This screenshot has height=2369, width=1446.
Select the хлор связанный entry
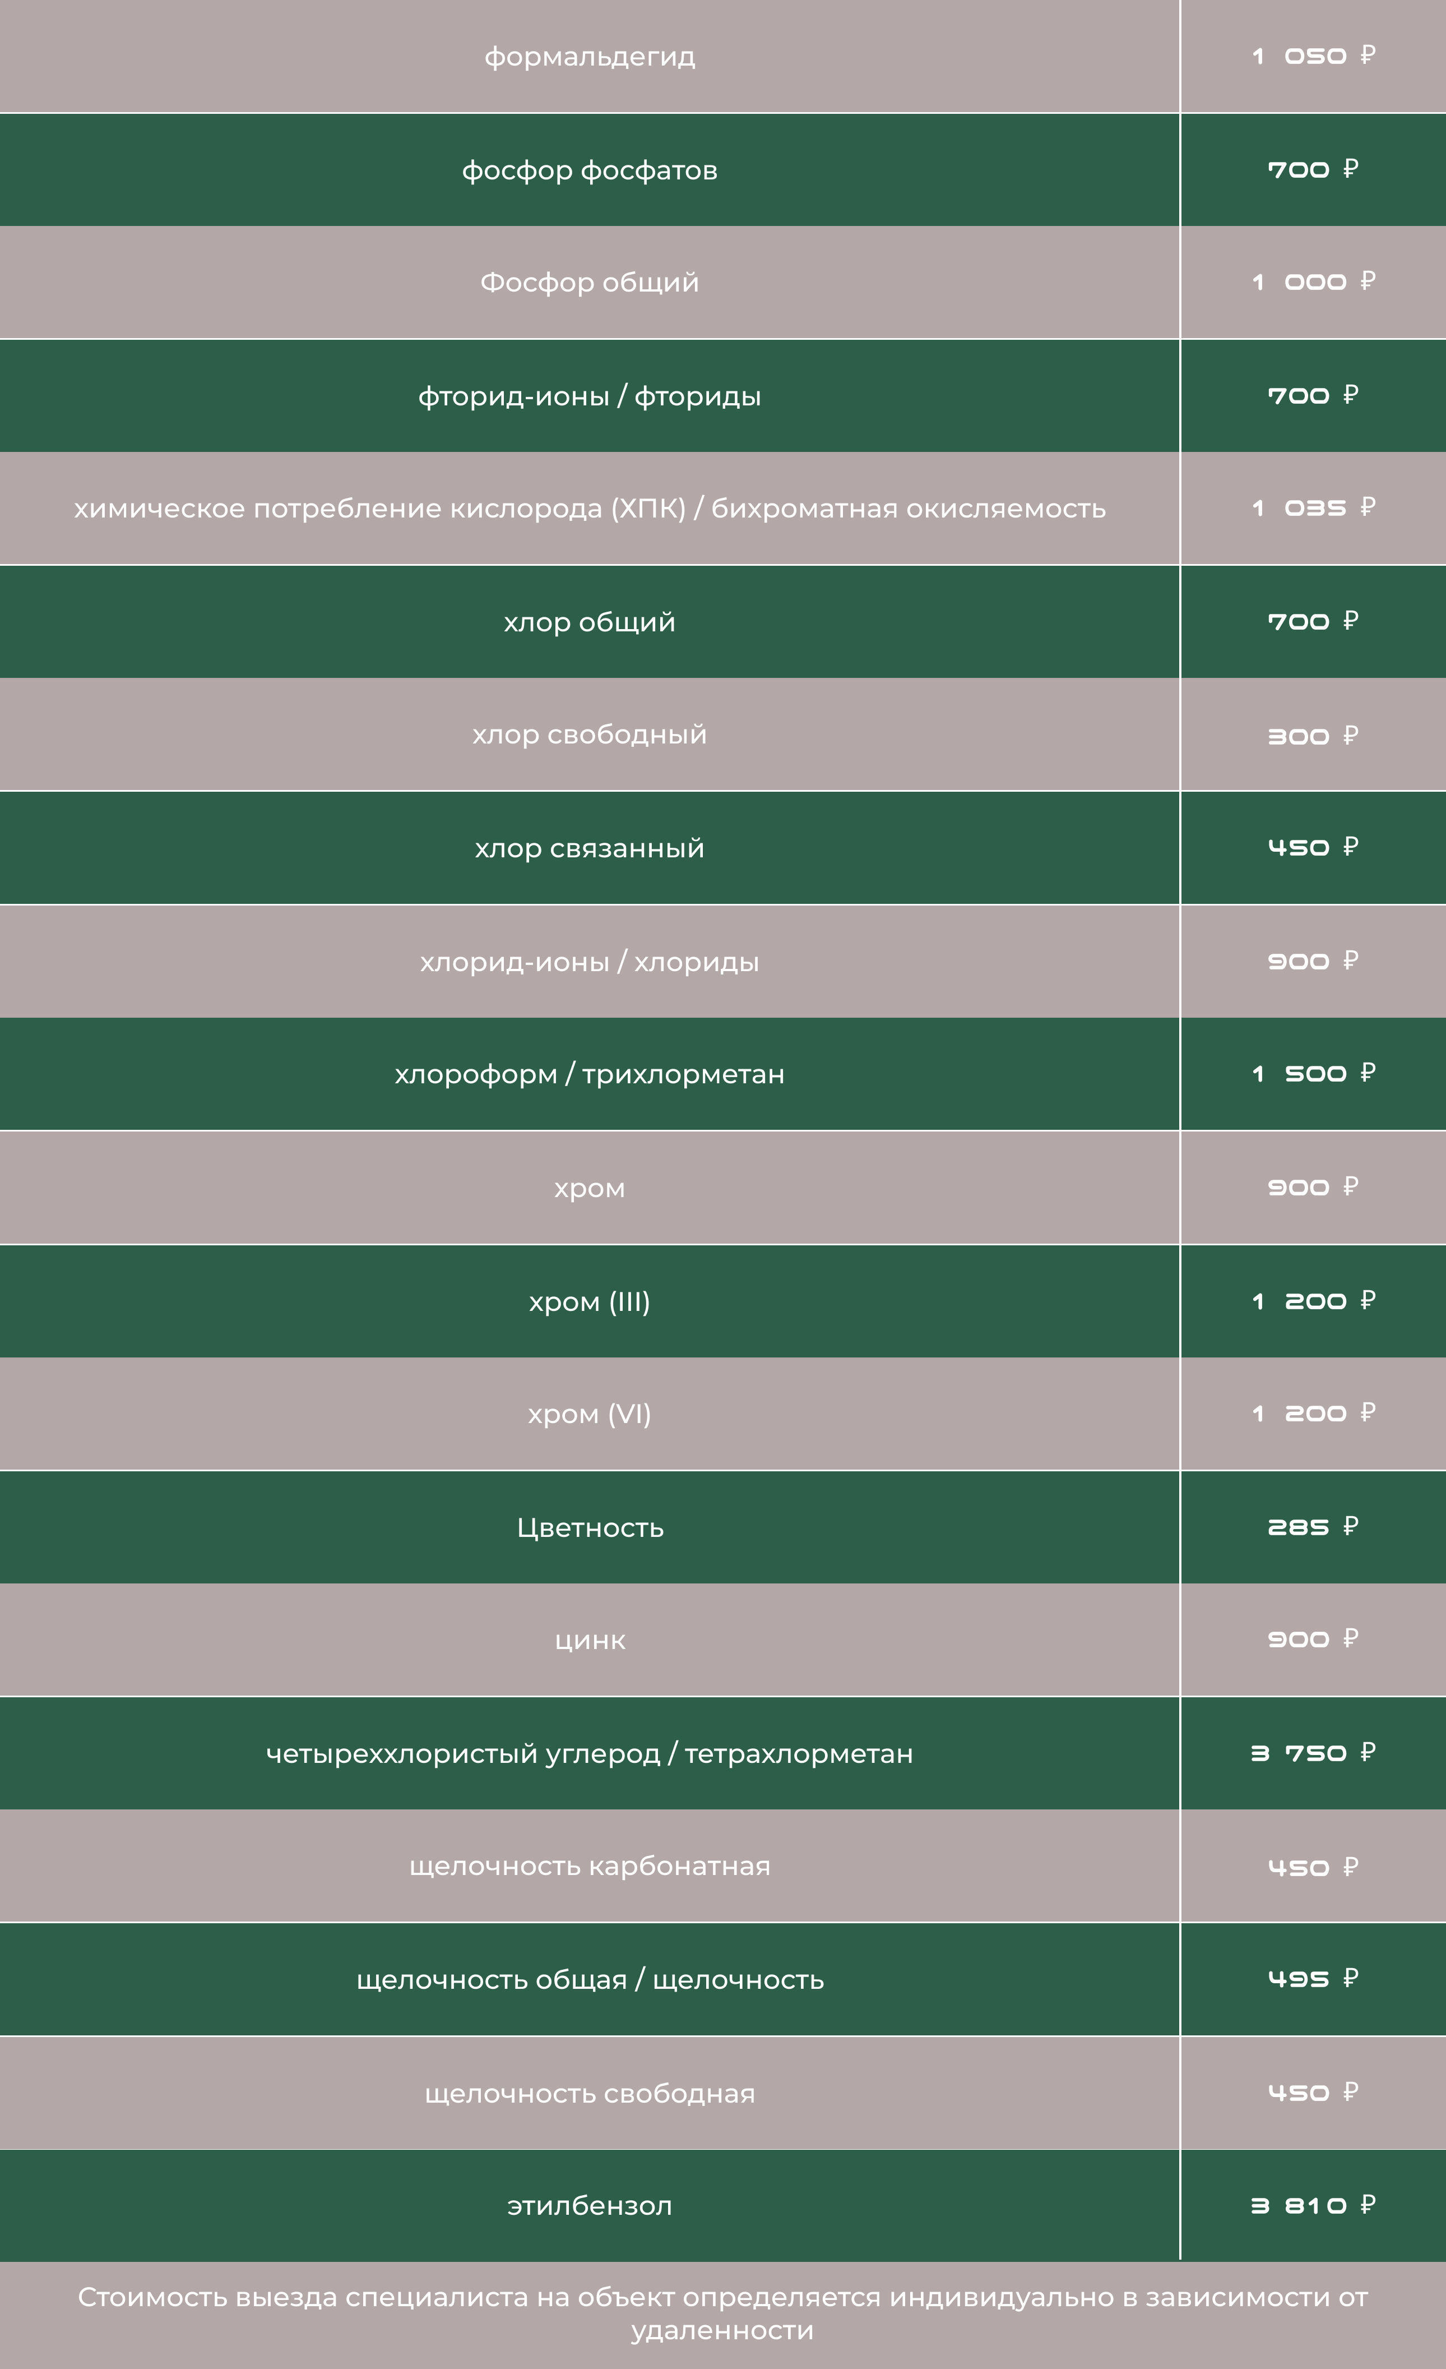(x=589, y=848)
